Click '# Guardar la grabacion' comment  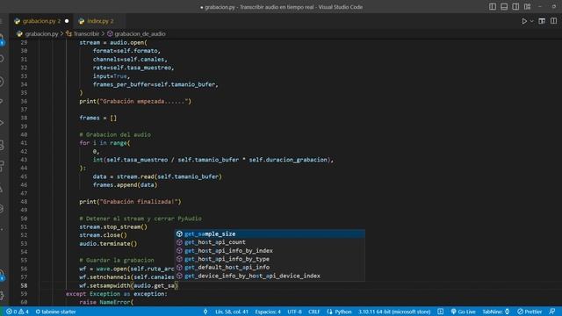click(117, 260)
